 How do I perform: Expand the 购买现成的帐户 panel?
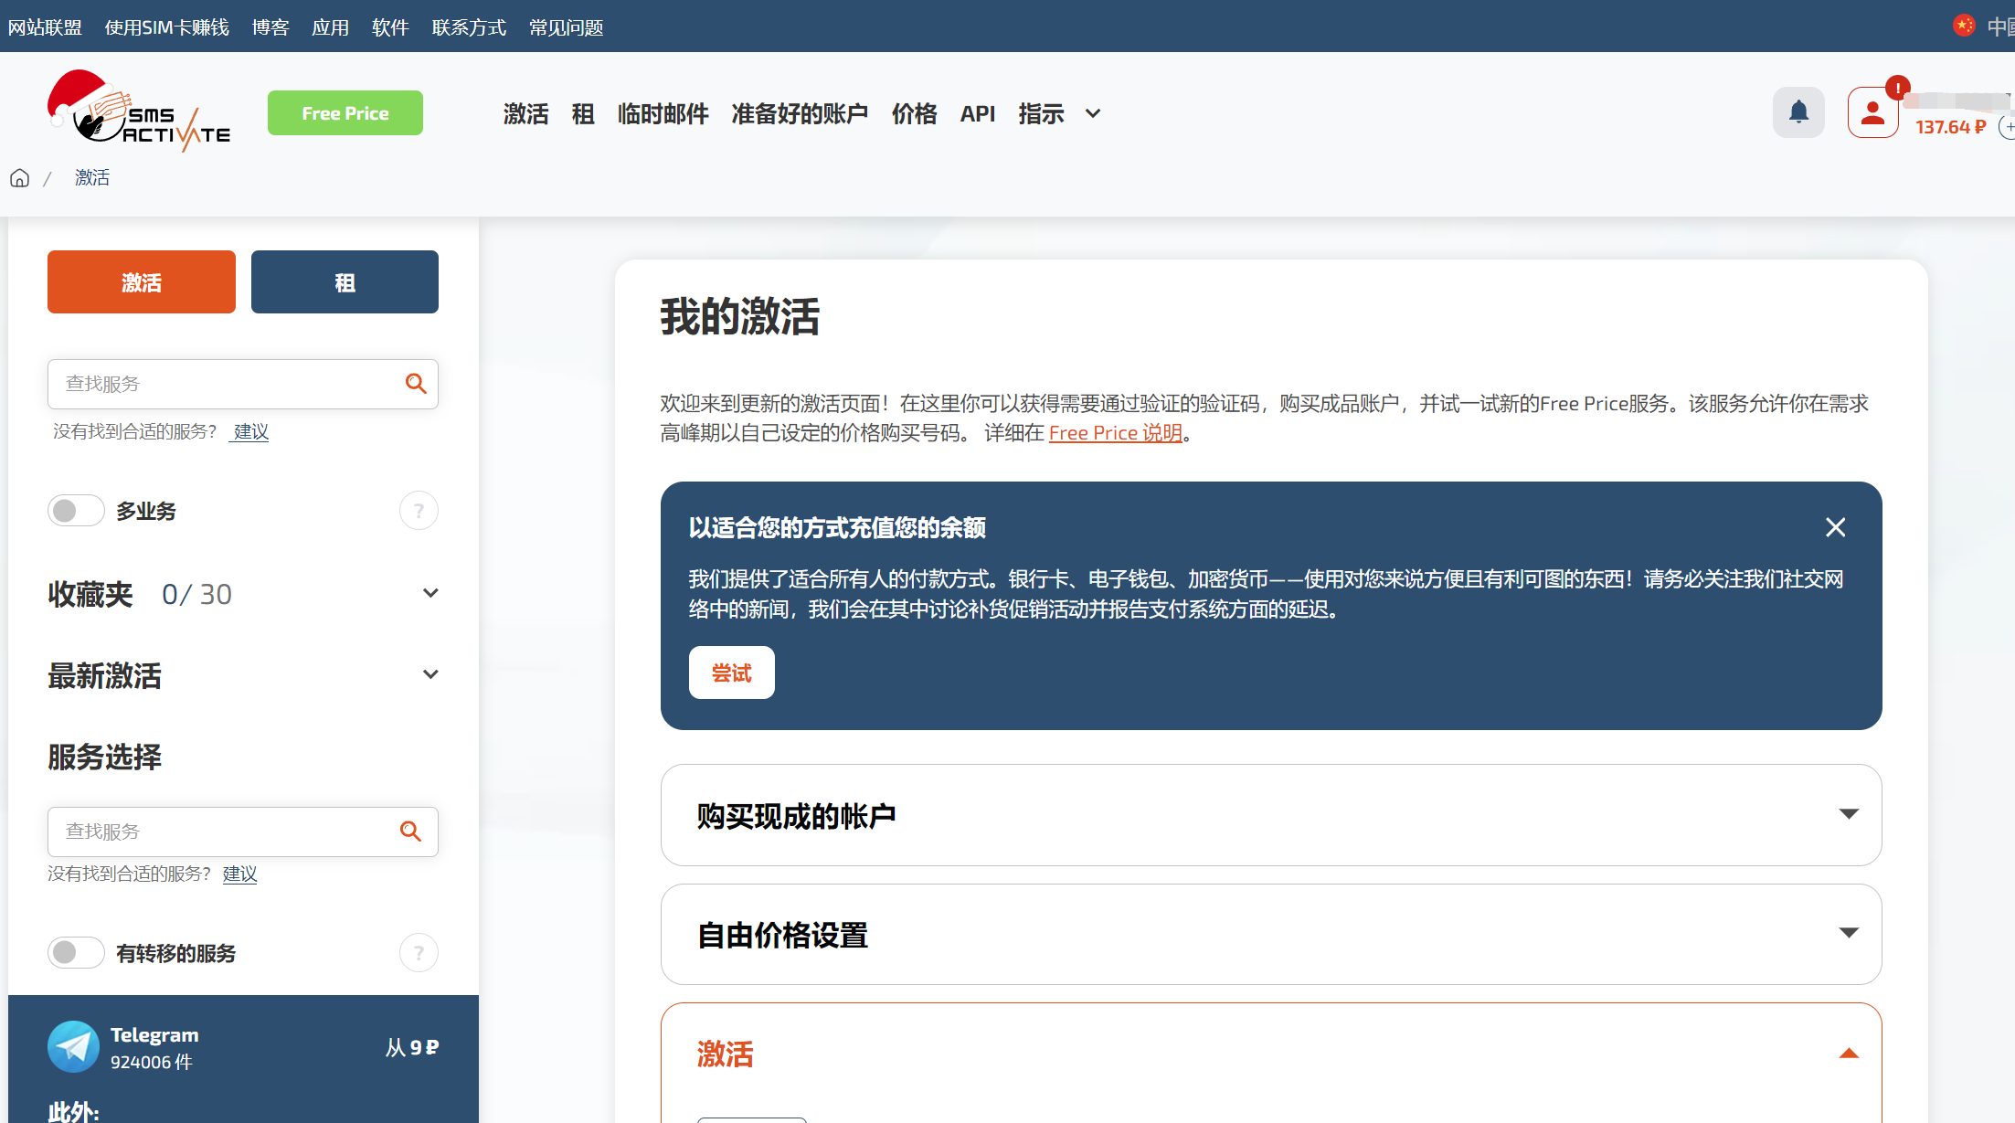1271,815
